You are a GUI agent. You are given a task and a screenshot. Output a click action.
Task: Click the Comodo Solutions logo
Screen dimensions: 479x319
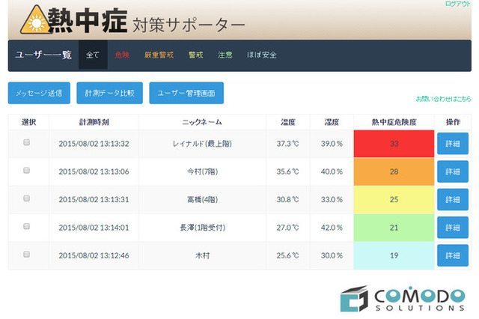[x=403, y=299]
